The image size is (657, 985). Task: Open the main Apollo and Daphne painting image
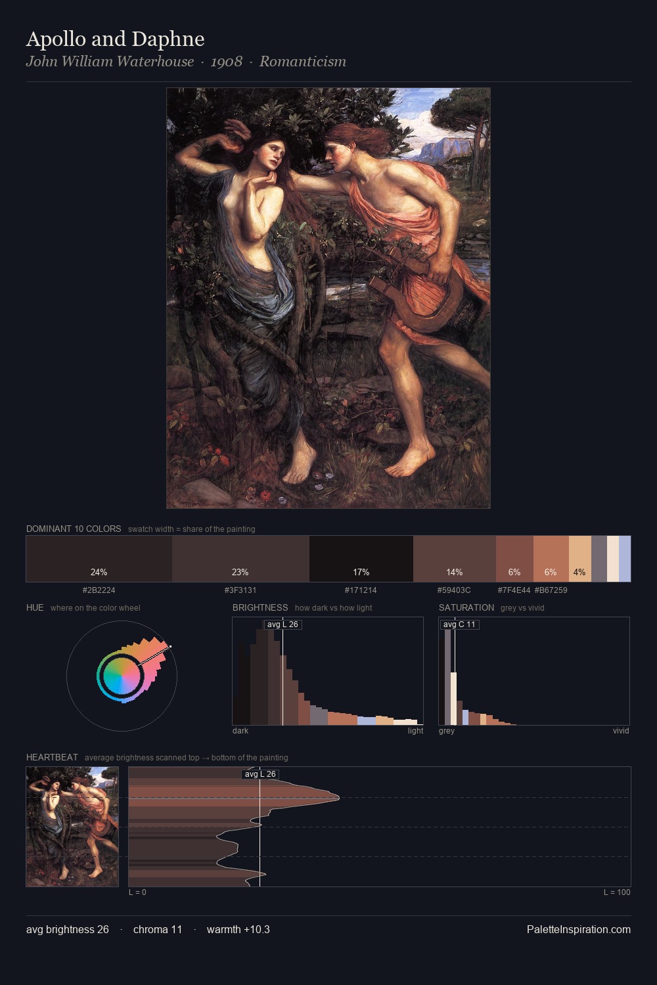click(328, 298)
